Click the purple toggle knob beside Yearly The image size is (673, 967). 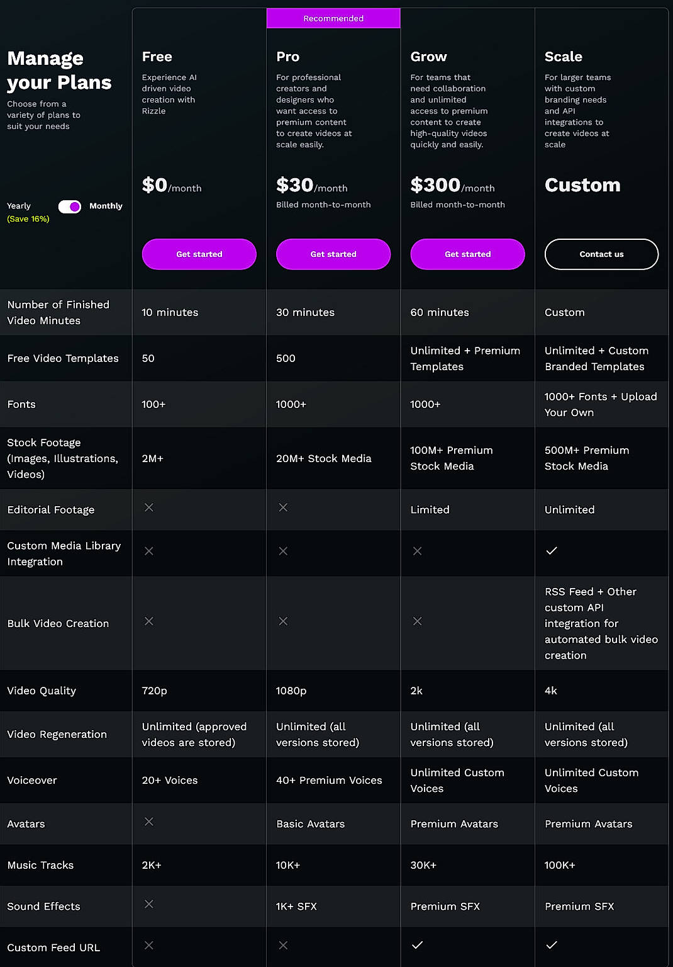click(x=74, y=206)
